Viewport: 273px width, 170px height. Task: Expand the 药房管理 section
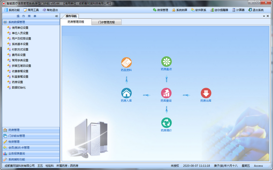click(x=31, y=130)
